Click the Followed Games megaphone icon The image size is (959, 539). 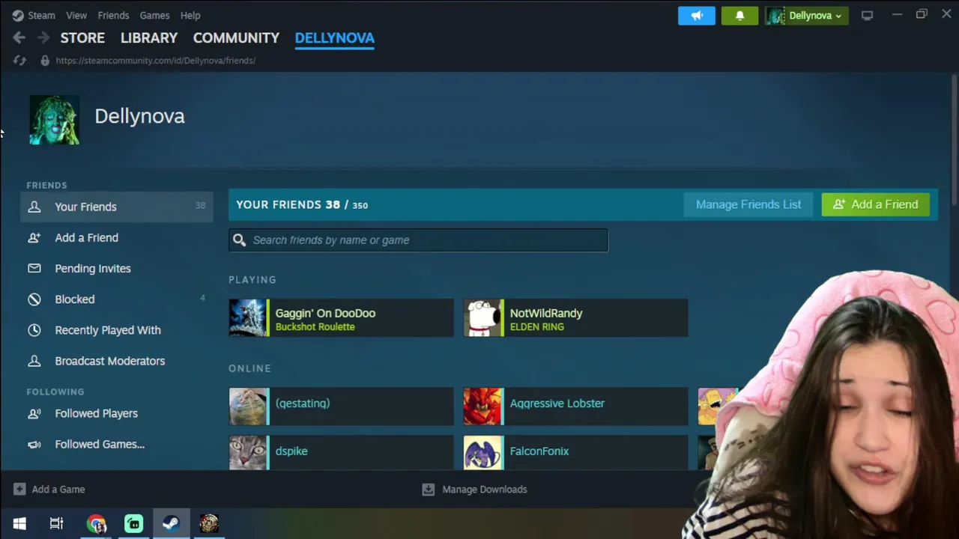pyautogui.click(x=34, y=445)
